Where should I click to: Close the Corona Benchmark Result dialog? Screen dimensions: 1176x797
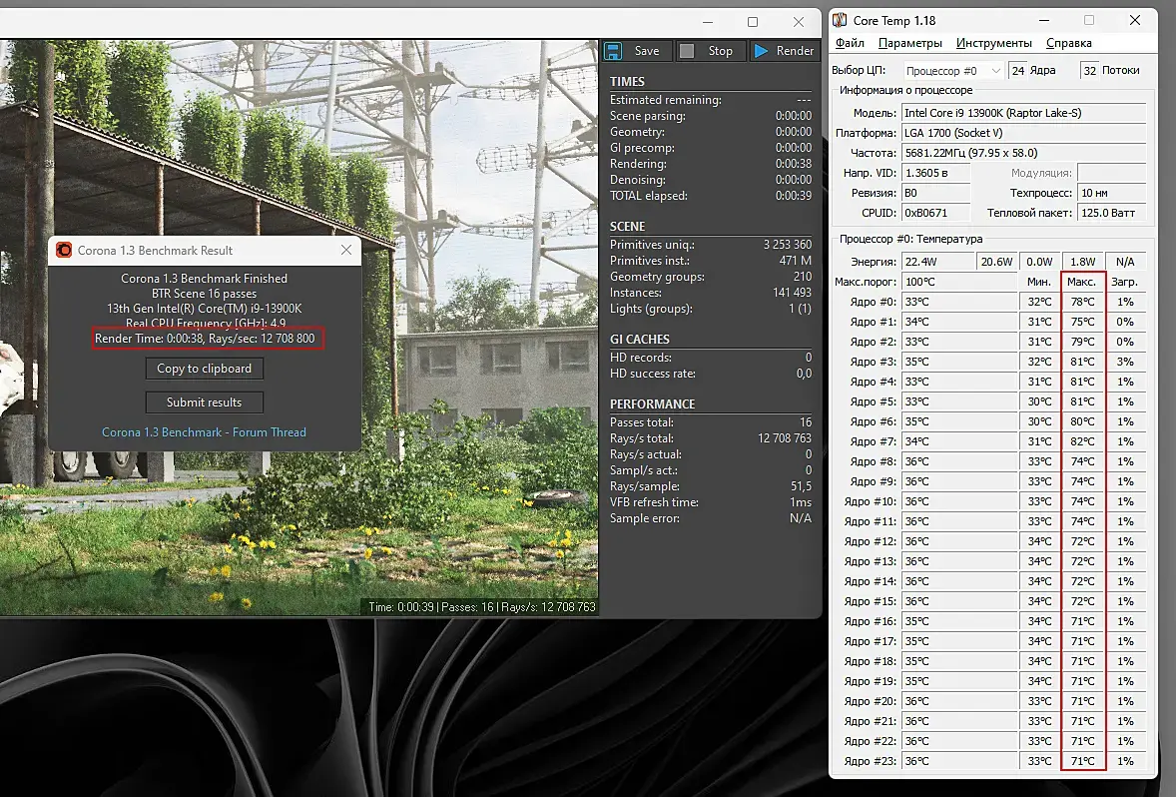tap(345, 250)
